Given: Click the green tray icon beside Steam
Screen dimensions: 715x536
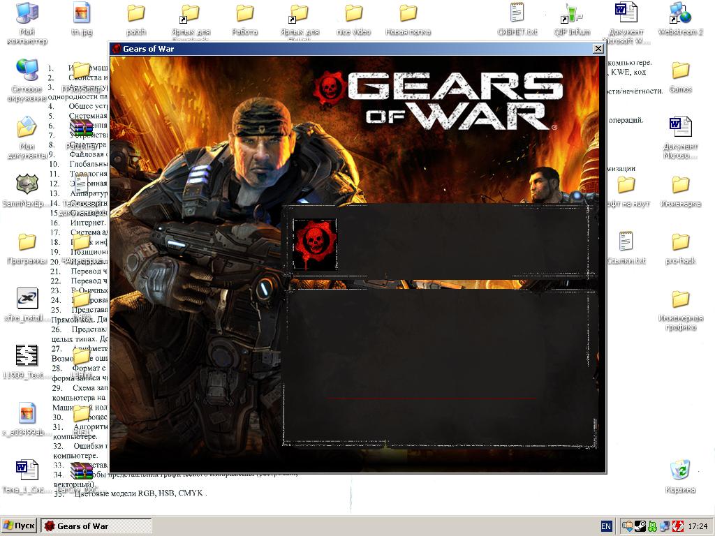Looking at the screenshot, I should tap(653, 526).
